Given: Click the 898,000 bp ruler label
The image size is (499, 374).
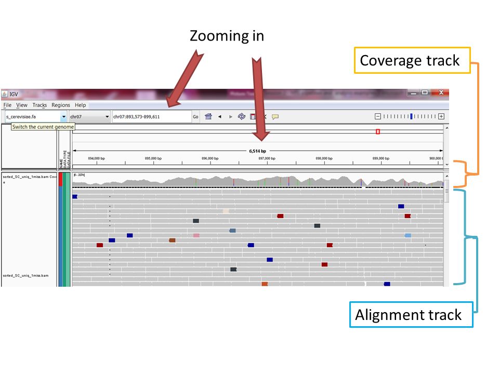Looking at the screenshot, I should point(324,158).
